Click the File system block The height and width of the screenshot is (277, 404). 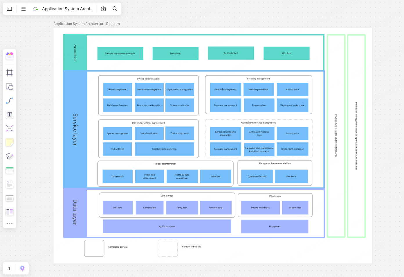point(275,226)
